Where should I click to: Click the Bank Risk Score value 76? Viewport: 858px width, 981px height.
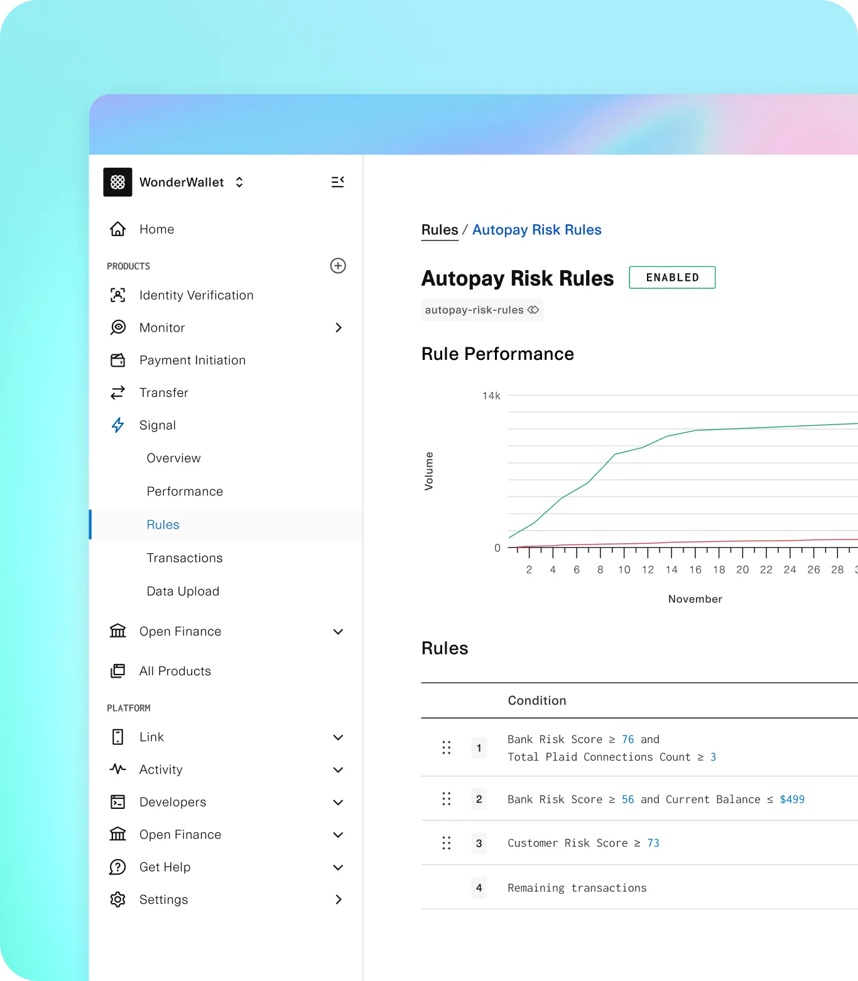628,739
